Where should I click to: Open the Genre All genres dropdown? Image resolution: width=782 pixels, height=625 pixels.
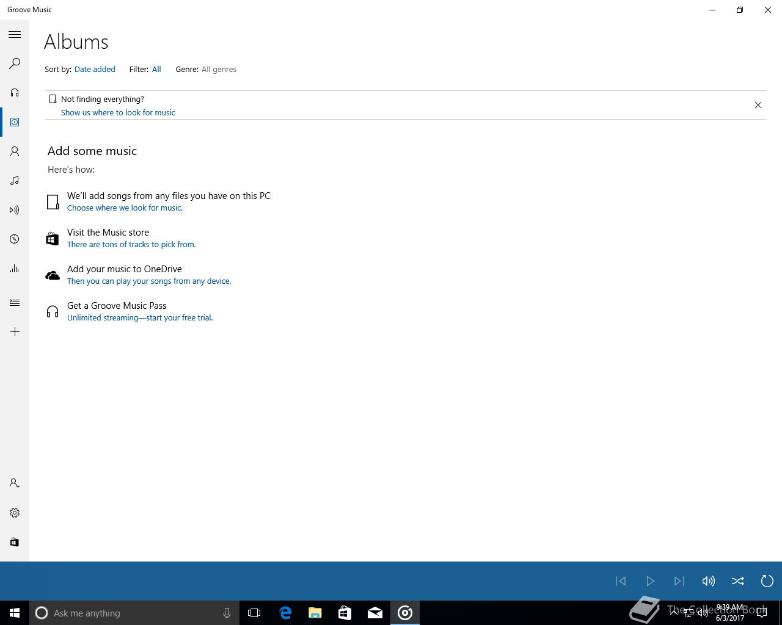click(x=219, y=69)
